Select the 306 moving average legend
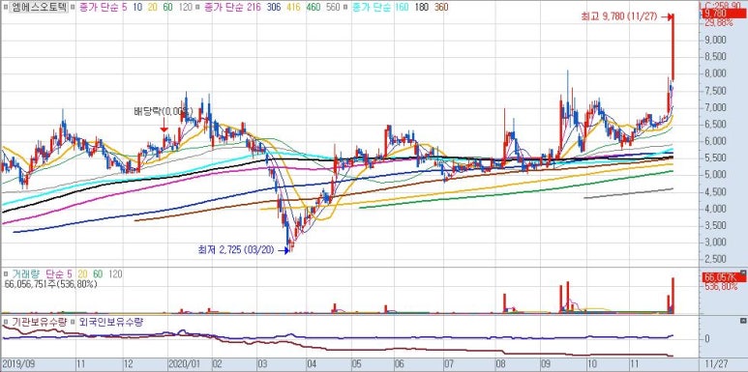Image resolution: width=748 pixels, height=372 pixels. point(273,8)
